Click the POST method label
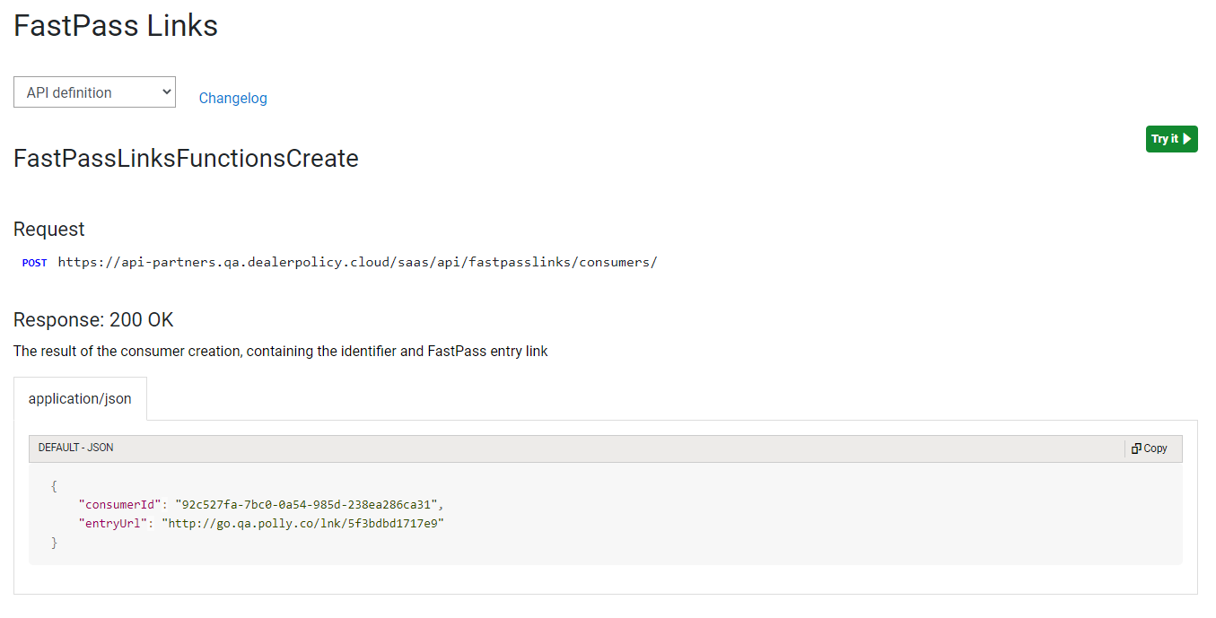 coord(34,262)
